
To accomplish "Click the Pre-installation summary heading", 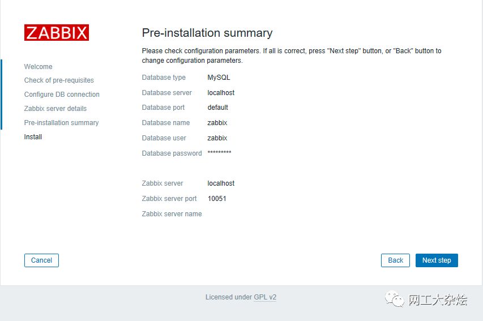I will pos(207,33).
